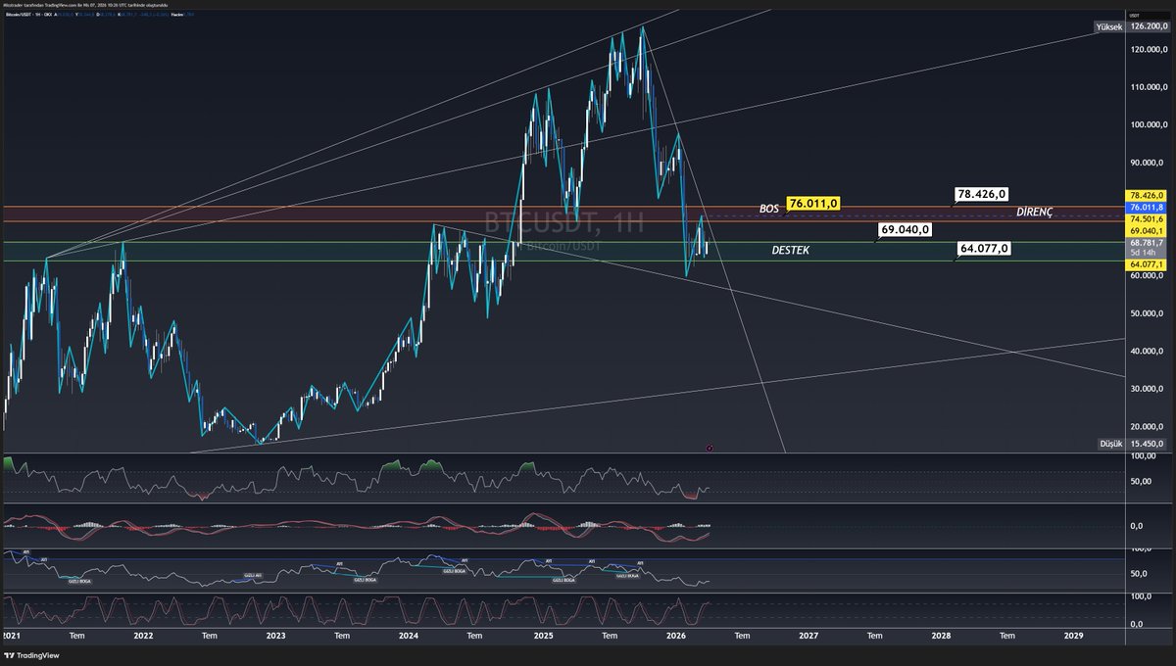Click the 64.077,0 price callout
1176x666 pixels.
(x=982, y=249)
